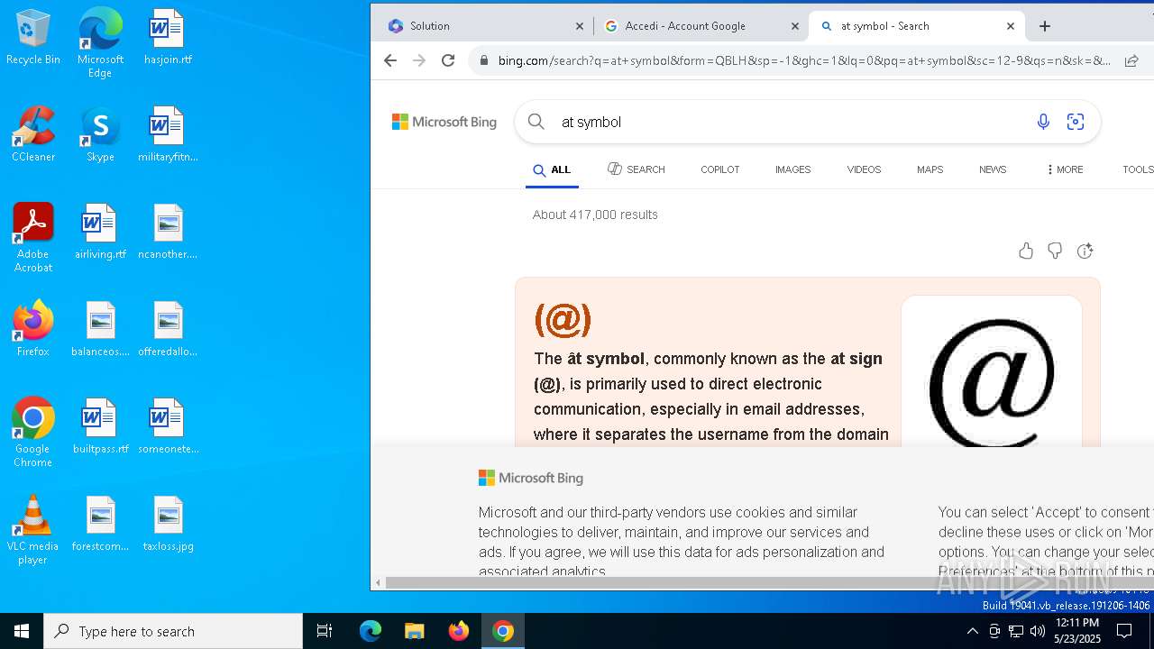Close the Solution tab
The image size is (1154, 649).
pos(580,26)
